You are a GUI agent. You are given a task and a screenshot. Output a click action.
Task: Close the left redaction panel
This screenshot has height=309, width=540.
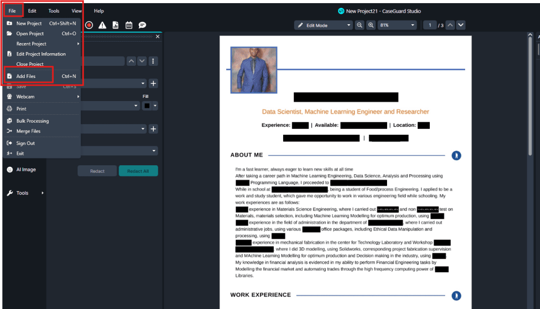(157, 36)
